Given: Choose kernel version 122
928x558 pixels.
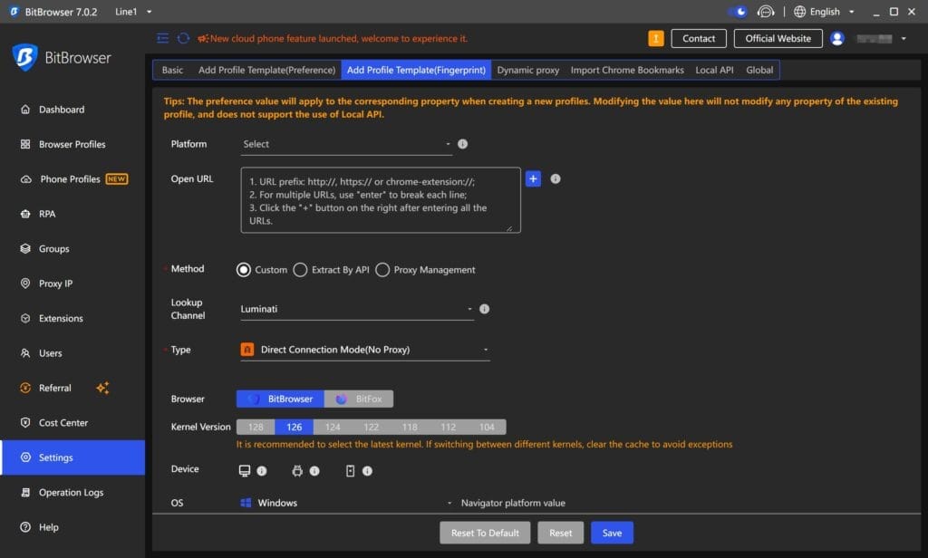Looking at the screenshot, I should click(371, 427).
